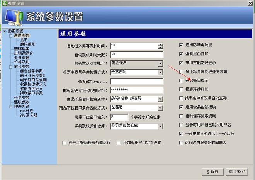The height and width of the screenshot is (180, 255).
Task: Increase 自动进入屏幕保护时间 with up arrow
Action: (160, 45)
